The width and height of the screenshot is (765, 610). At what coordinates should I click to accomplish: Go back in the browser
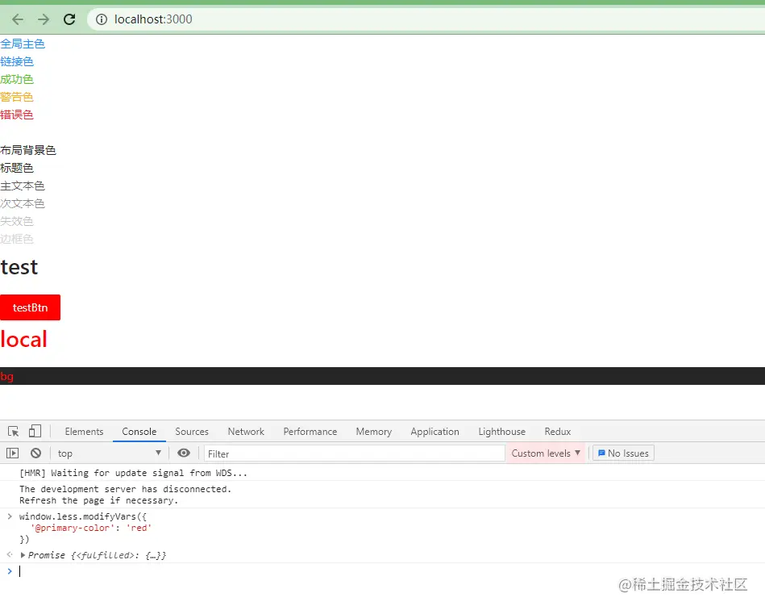coord(18,19)
